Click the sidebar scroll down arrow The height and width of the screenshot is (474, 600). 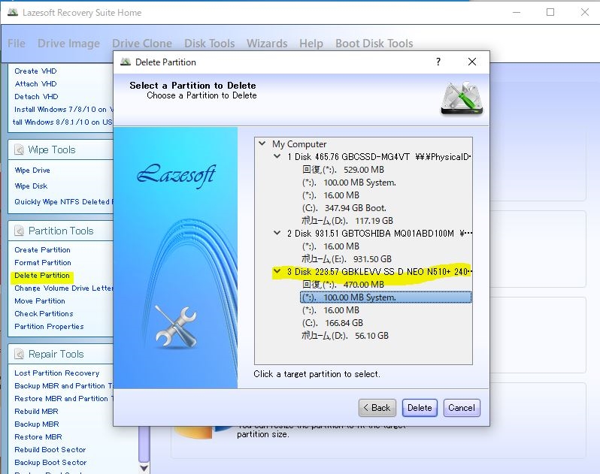click(144, 468)
